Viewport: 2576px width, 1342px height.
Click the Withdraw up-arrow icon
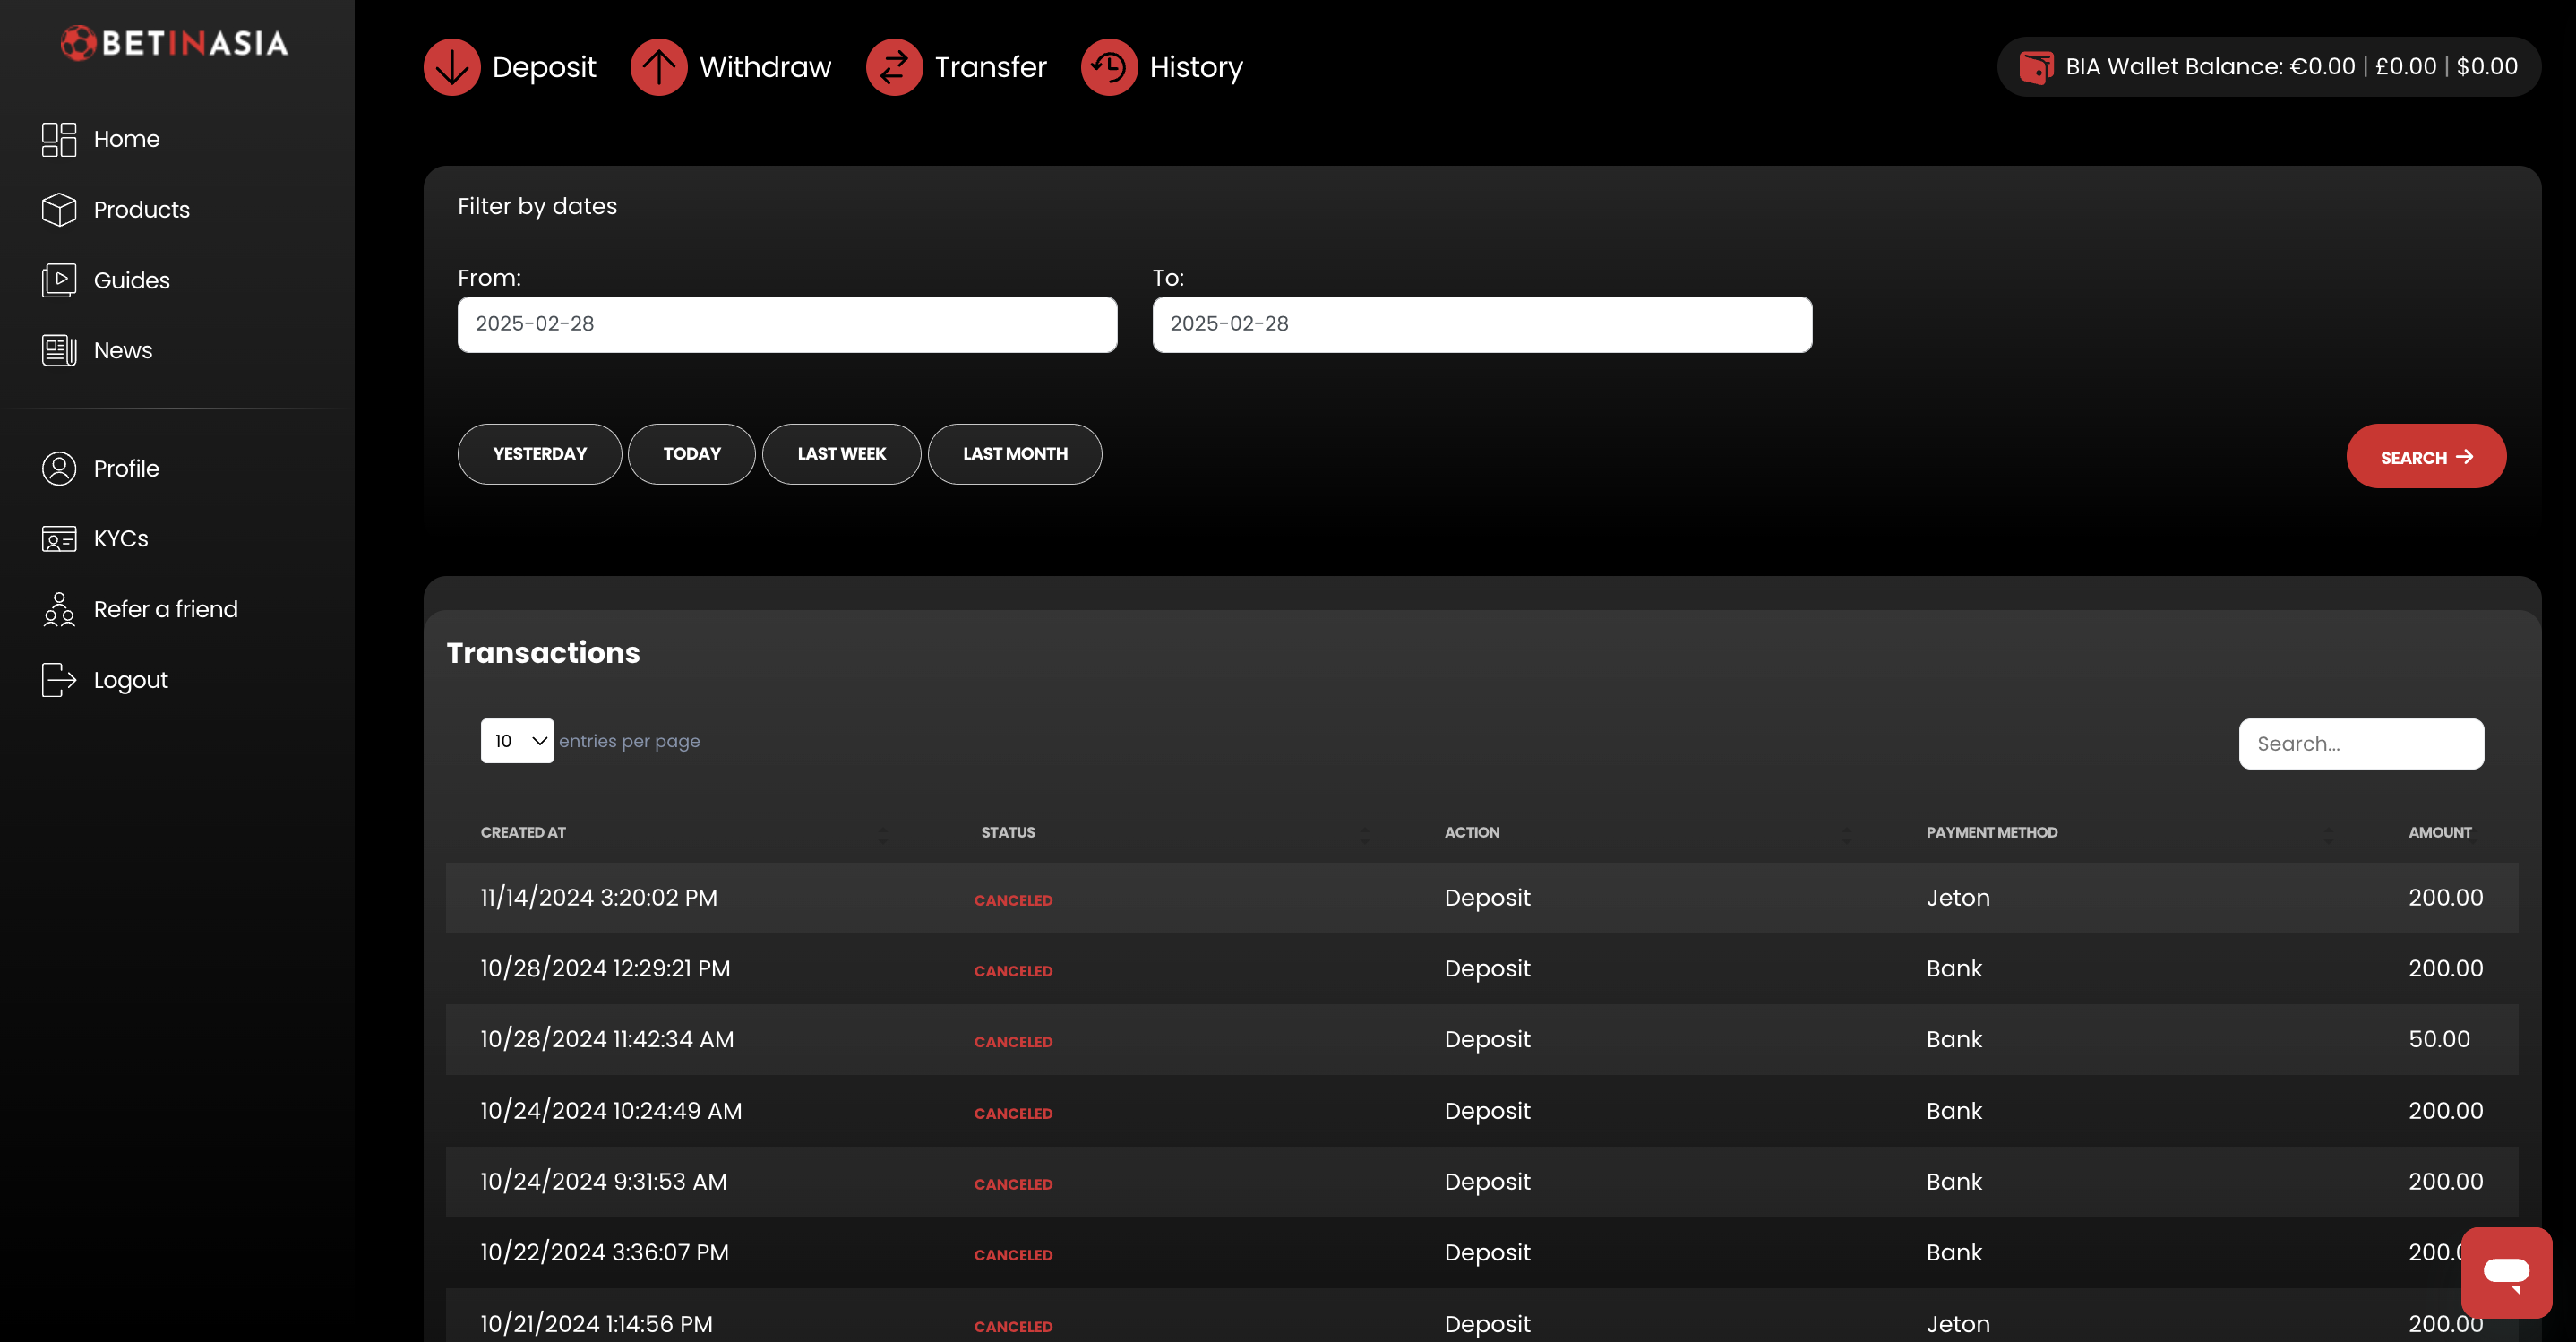pyautogui.click(x=658, y=67)
